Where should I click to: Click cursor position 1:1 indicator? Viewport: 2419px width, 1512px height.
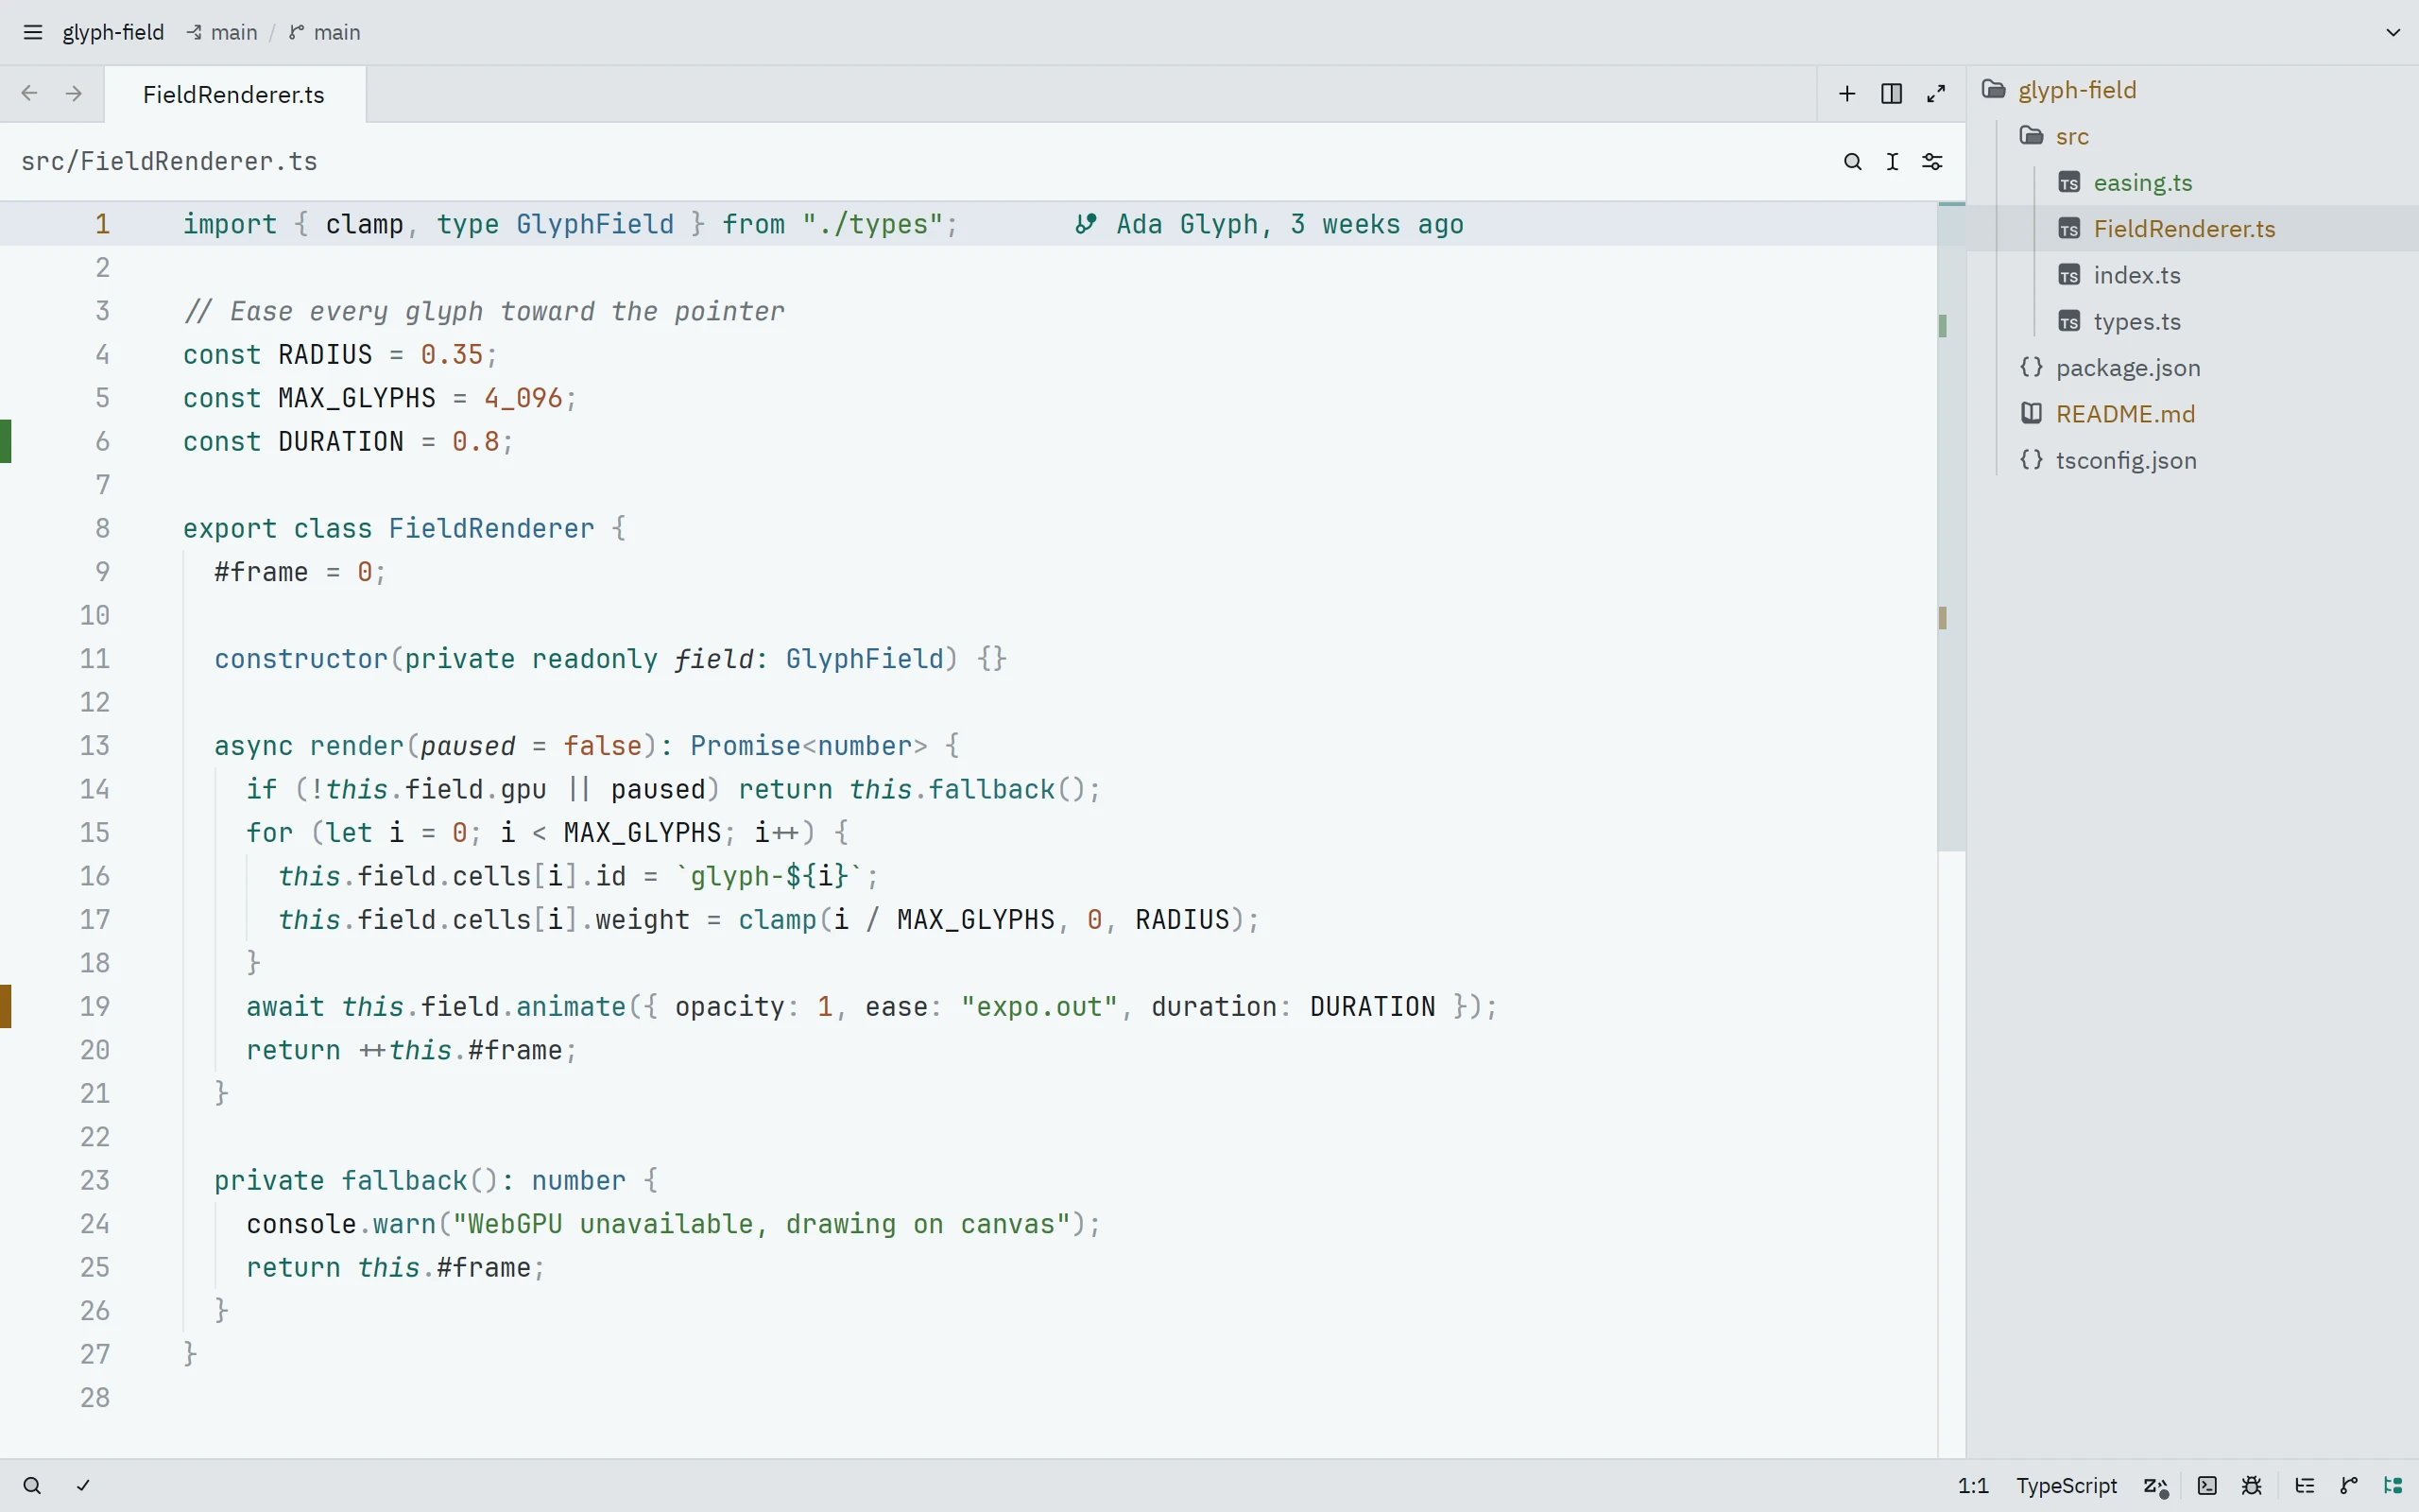point(1973,1485)
